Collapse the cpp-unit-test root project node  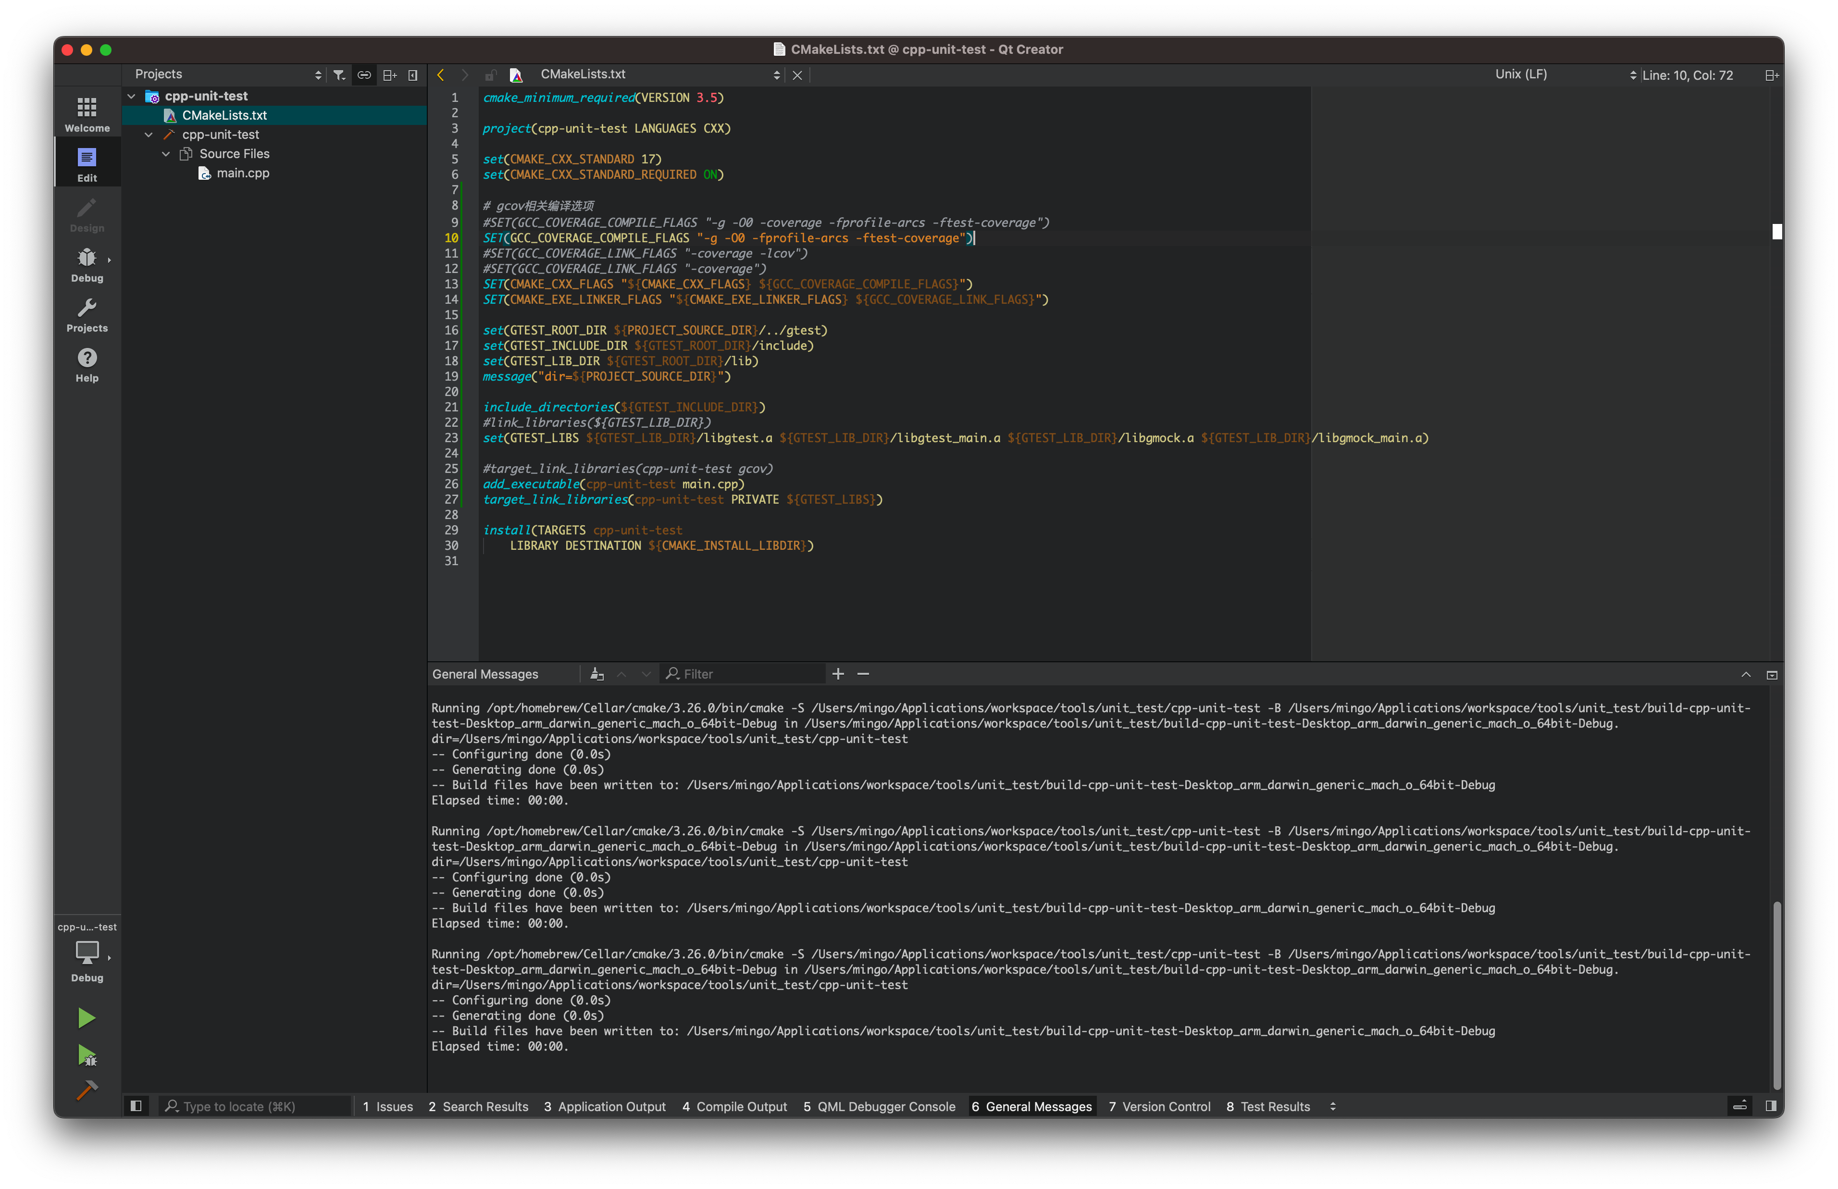pos(132,97)
